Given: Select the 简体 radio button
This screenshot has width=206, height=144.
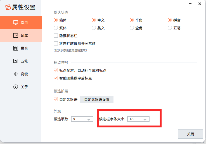Looking at the screenshot, I should [56, 20].
